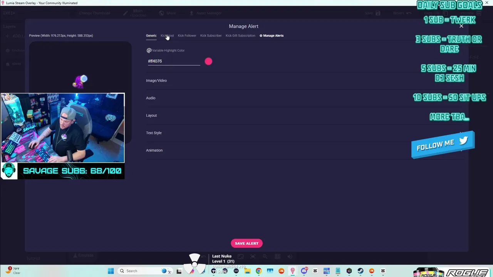
Task: Expand the Audio section
Action: tap(304, 98)
